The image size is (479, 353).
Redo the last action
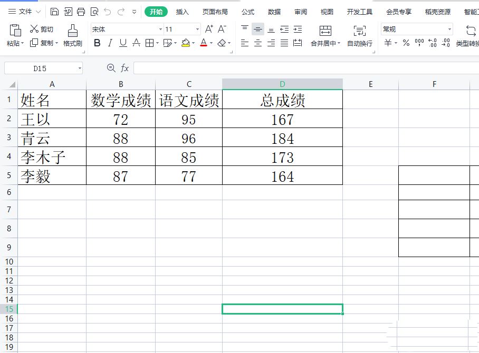(121, 12)
